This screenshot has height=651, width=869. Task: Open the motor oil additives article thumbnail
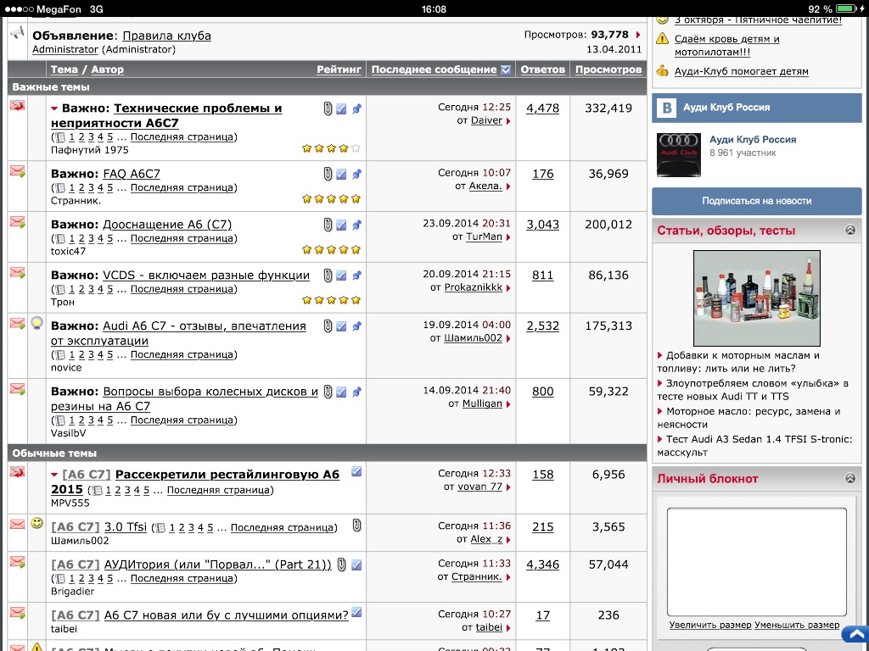click(756, 298)
